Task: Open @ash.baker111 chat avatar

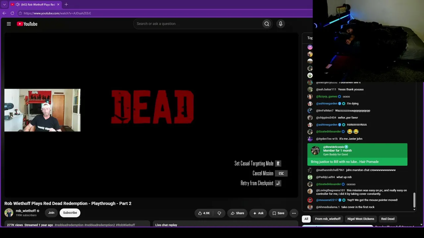Action: tap(310, 90)
